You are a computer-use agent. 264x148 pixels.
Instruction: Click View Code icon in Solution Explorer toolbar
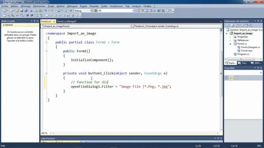click(242, 25)
